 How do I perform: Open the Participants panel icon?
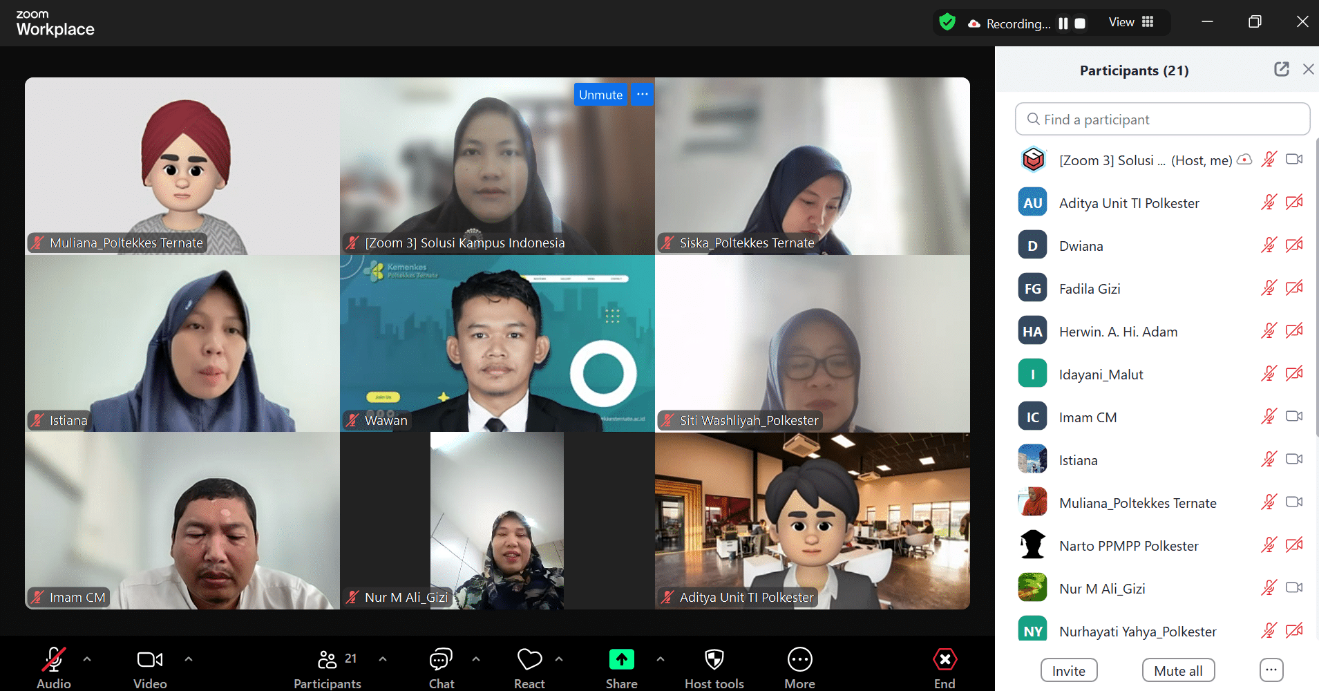328,660
